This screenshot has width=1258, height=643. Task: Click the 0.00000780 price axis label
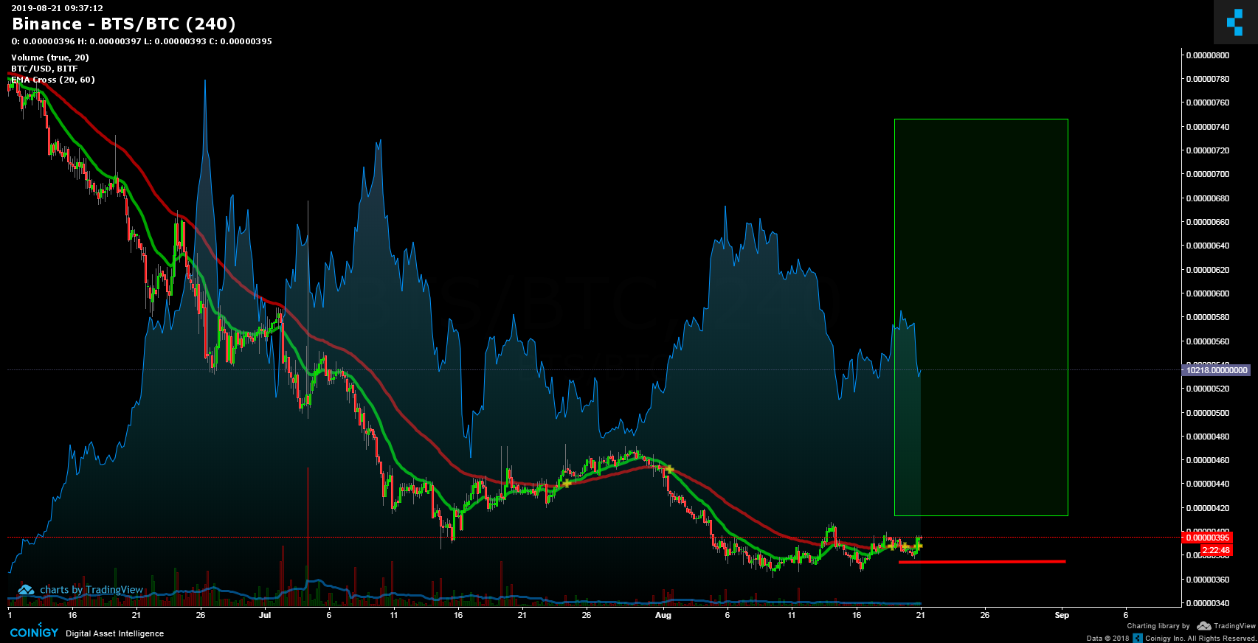click(1207, 79)
